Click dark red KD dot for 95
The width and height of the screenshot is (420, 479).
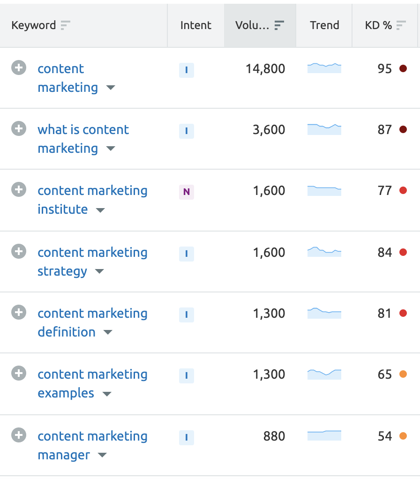(x=403, y=68)
